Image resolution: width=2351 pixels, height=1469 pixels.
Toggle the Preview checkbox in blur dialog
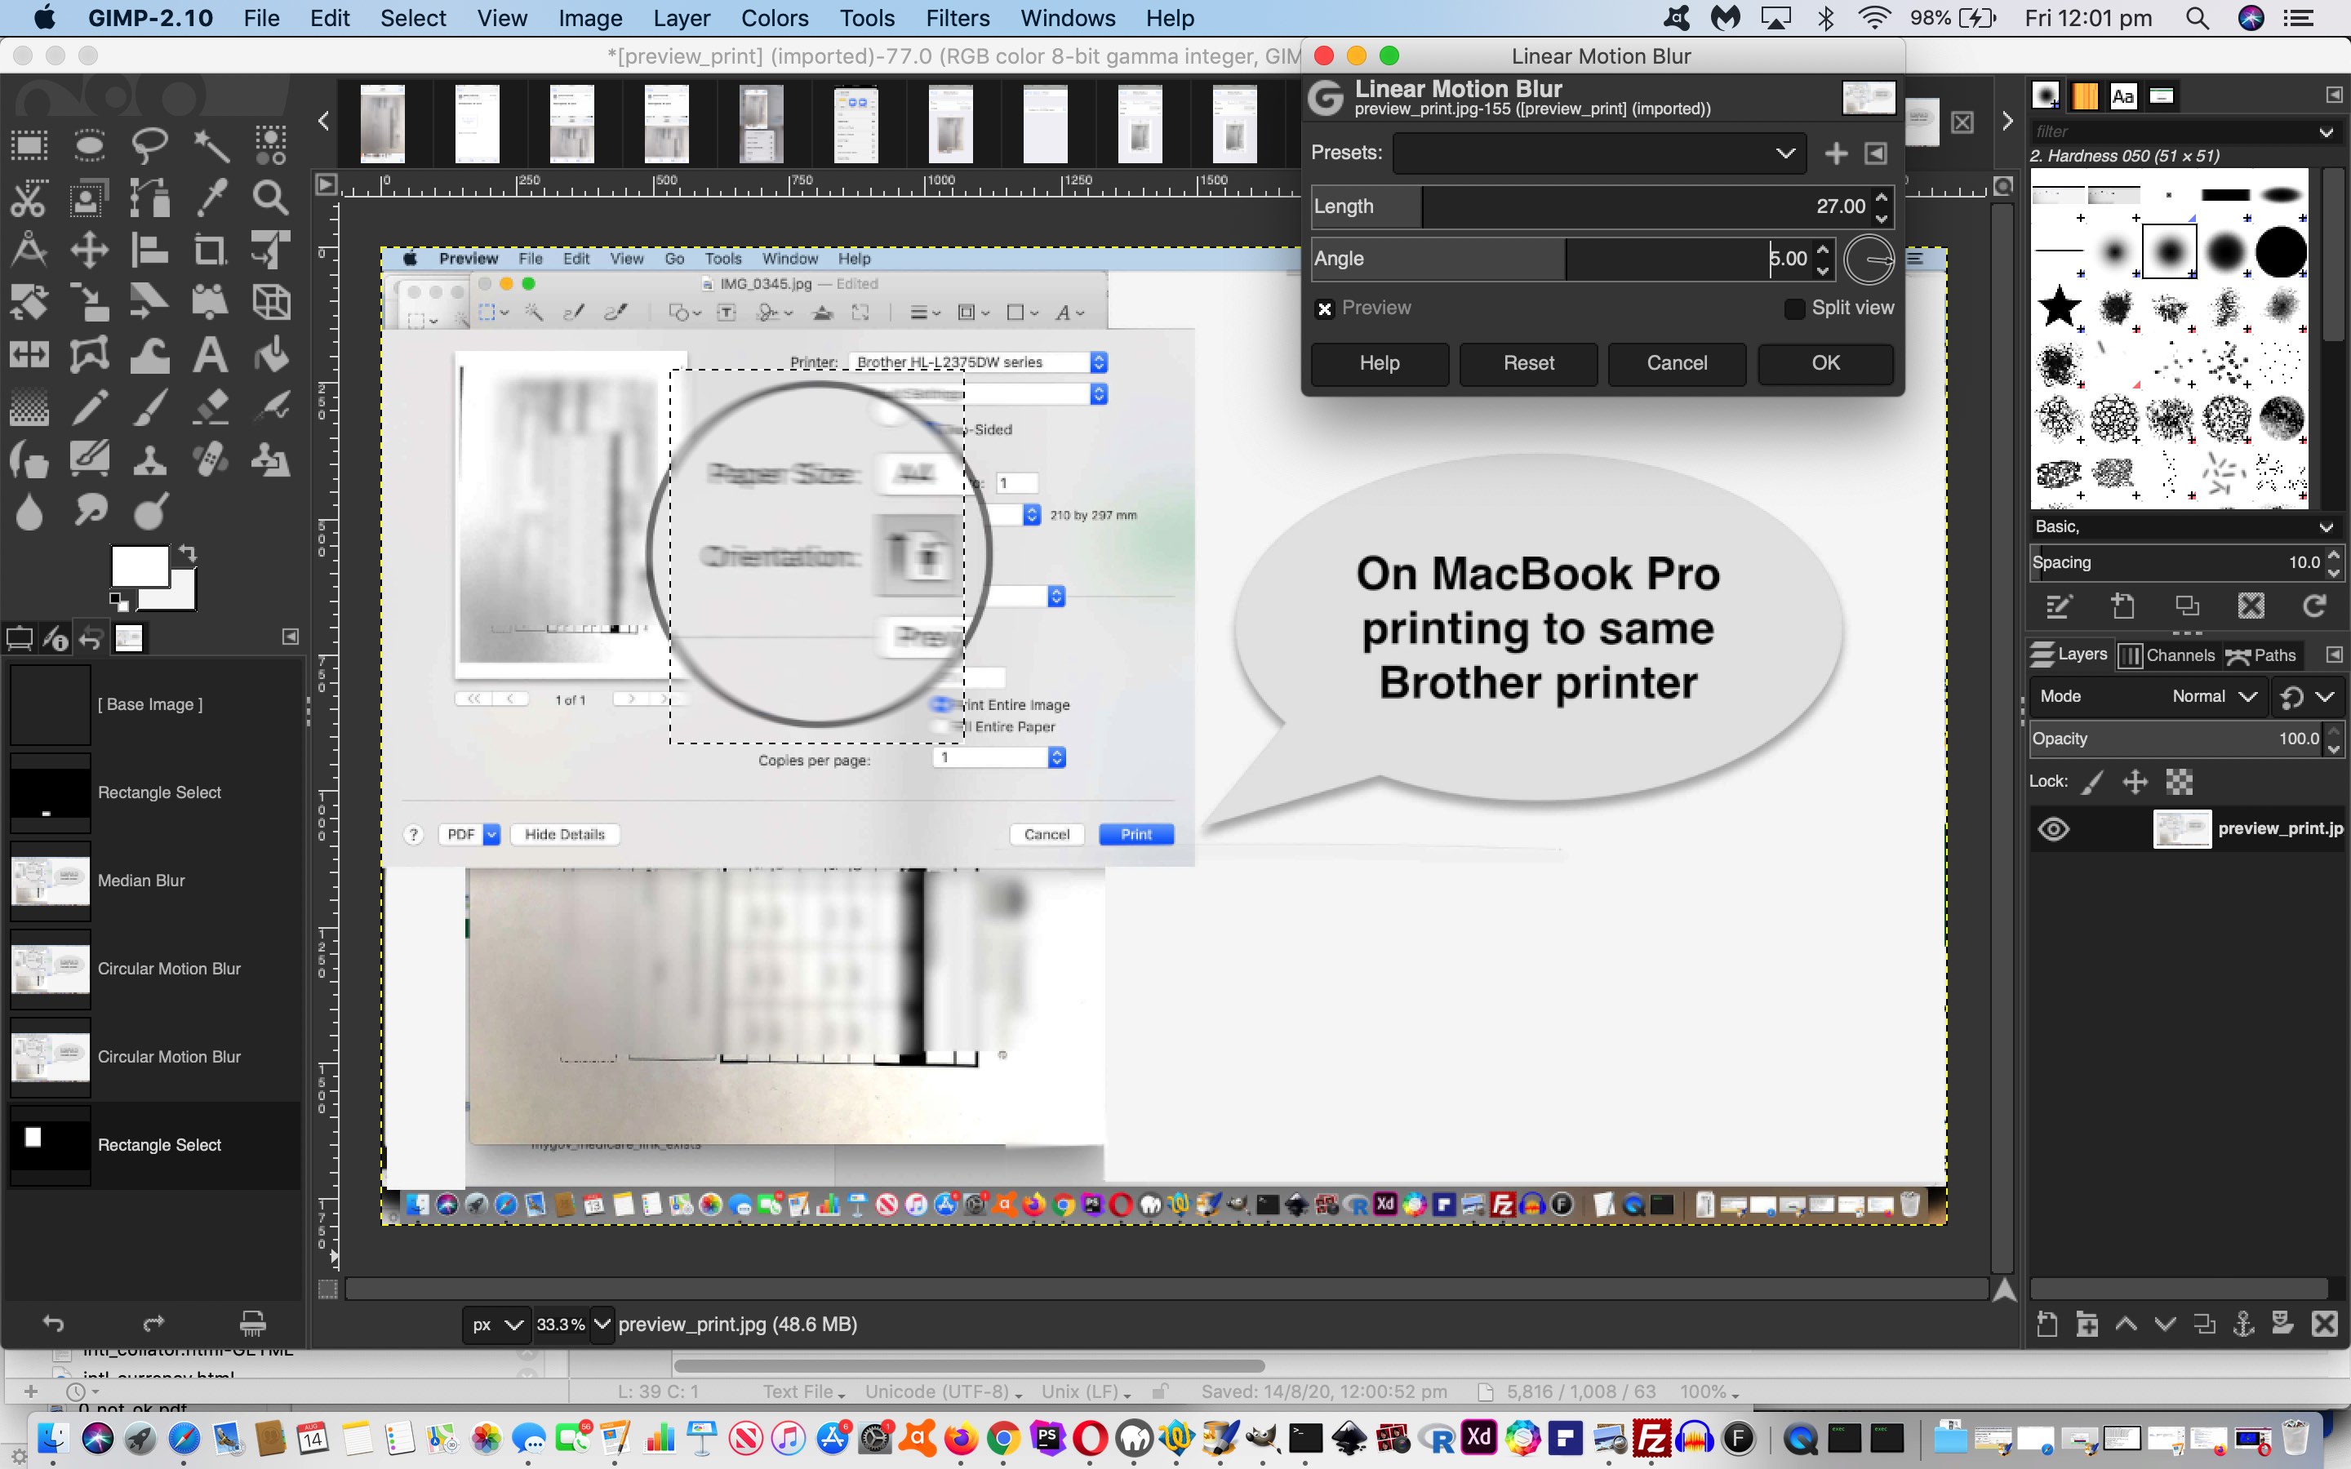(1324, 309)
